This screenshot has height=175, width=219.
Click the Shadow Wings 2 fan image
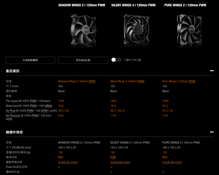tap(83, 30)
